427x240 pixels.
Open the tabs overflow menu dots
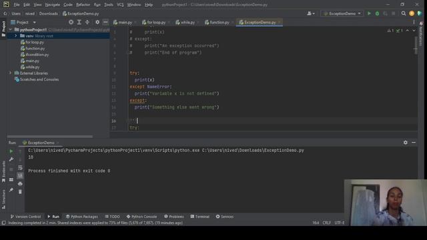click(x=414, y=22)
